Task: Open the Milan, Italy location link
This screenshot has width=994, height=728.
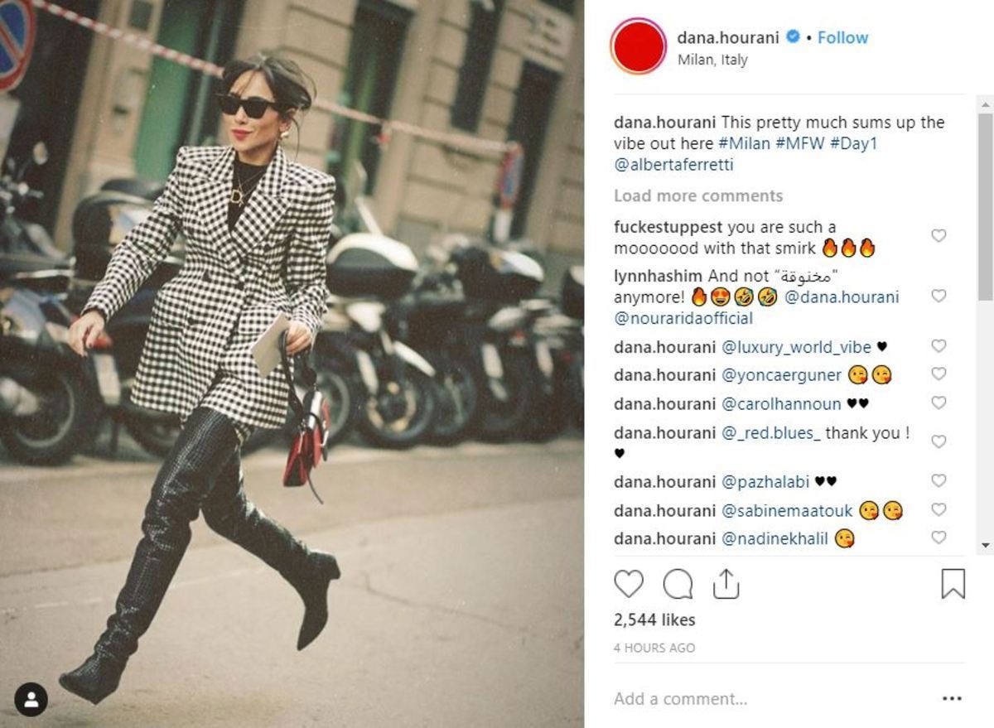Action: point(712,60)
